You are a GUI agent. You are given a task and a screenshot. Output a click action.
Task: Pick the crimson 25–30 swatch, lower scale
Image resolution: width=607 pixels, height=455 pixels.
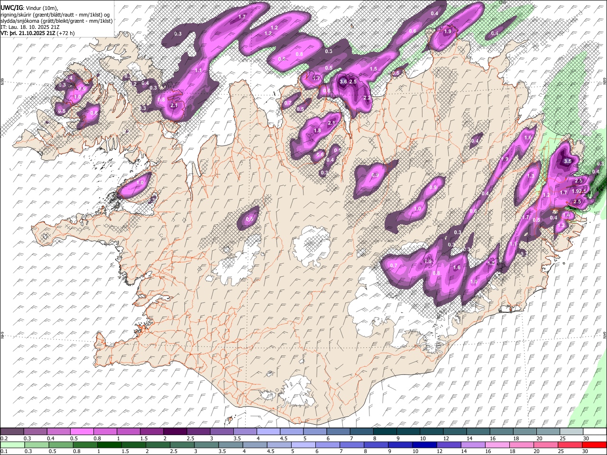click(x=570, y=445)
